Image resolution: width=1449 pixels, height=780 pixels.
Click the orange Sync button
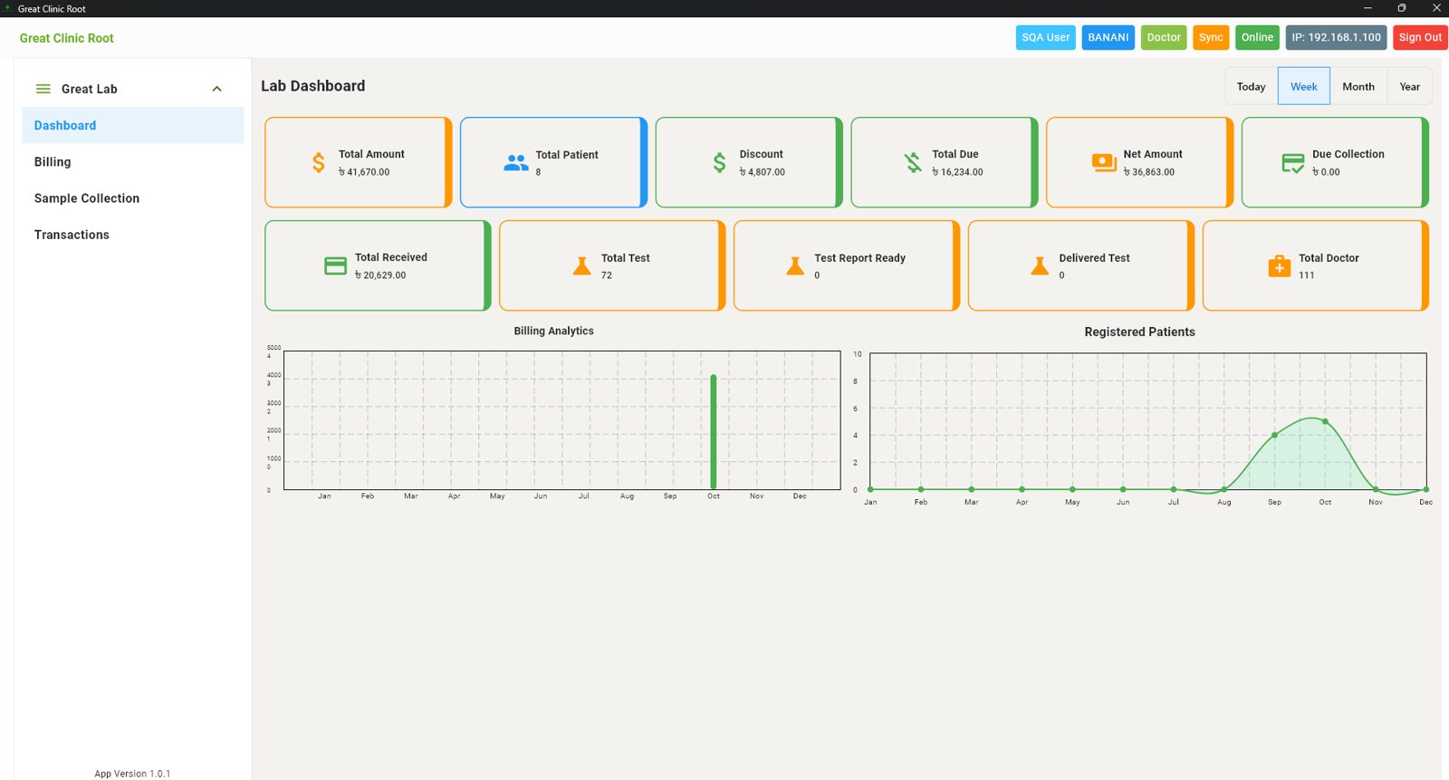pos(1211,37)
